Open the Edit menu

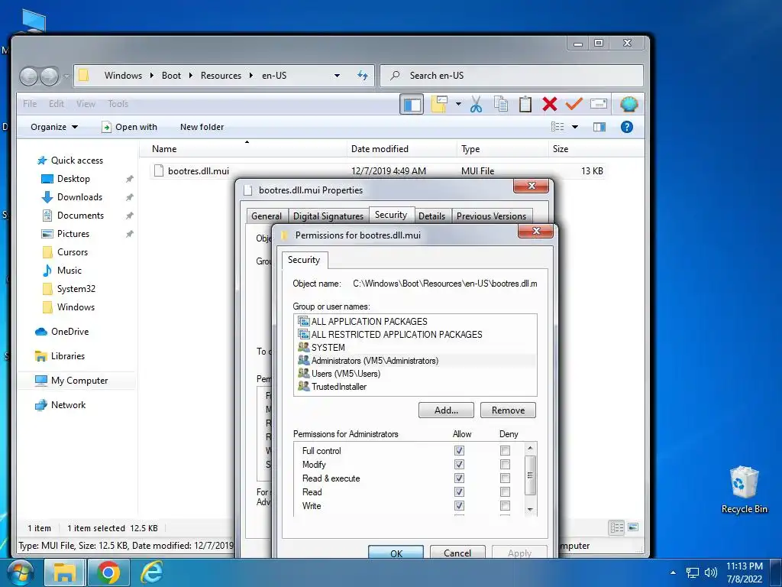click(x=57, y=104)
